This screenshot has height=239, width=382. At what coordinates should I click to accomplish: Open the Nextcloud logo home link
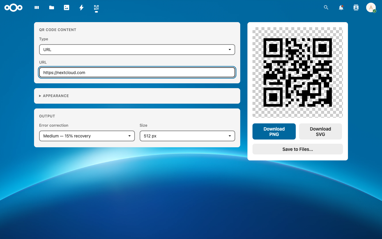(x=13, y=7)
